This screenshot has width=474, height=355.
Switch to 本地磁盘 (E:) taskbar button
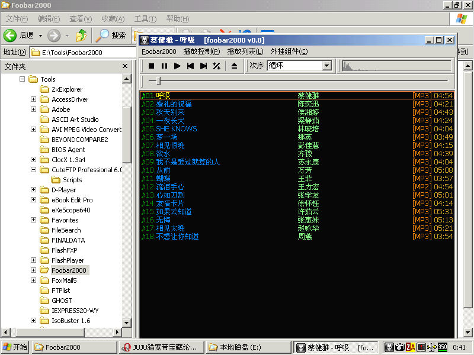tap(248, 347)
